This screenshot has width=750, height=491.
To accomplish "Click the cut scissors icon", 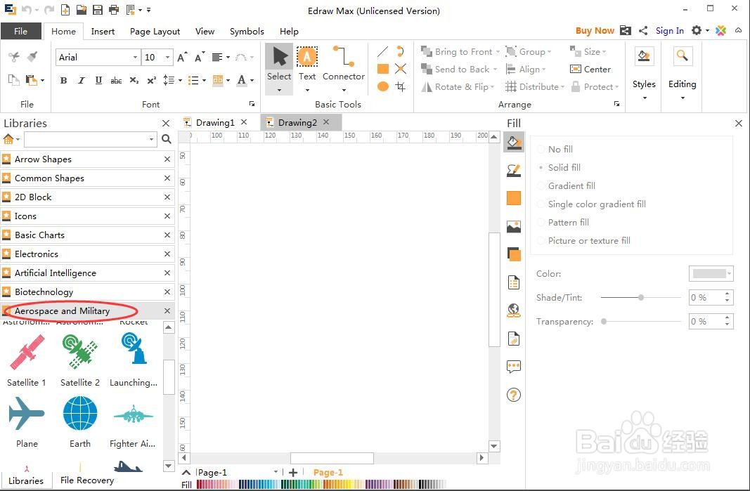I will (x=14, y=57).
